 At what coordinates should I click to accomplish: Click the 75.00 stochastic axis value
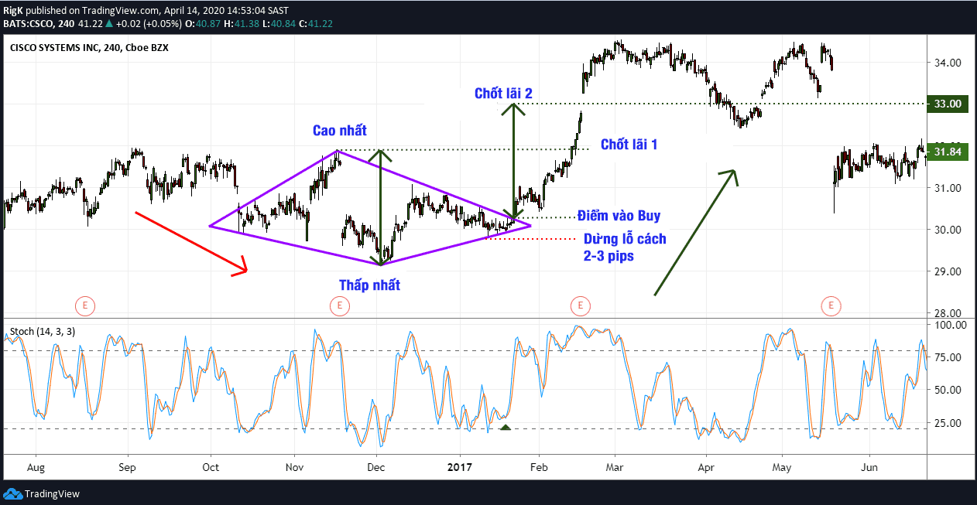[948, 357]
